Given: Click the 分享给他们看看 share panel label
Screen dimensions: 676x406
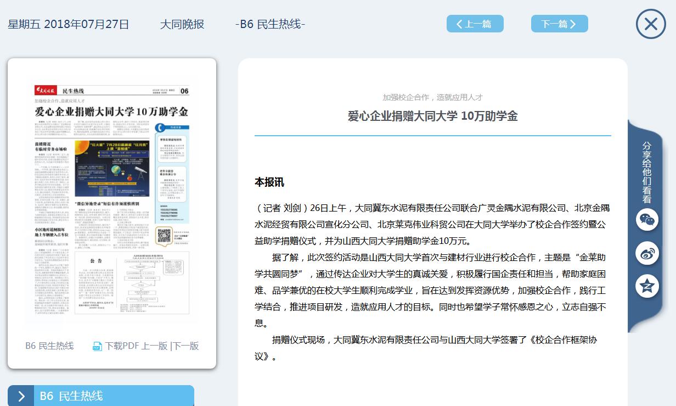Looking at the screenshot, I should tap(647, 172).
